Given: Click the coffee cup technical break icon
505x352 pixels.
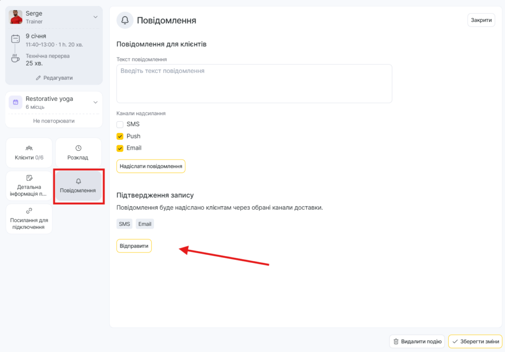Looking at the screenshot, I should tap(16, 59).
